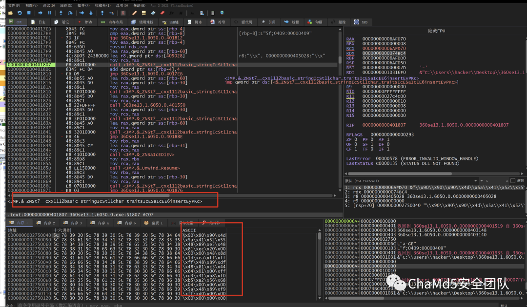Adjust the argument count stepper showing 5
Image resolution: width=527 pixels, height=307 pixels.
(x=494, y=181)
